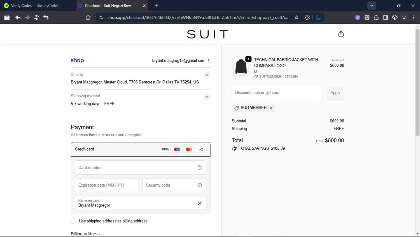Image resolution: width=420 pixels, height=237 pixels.
Task: Open the browser three-dot menu
Action: 413,18
